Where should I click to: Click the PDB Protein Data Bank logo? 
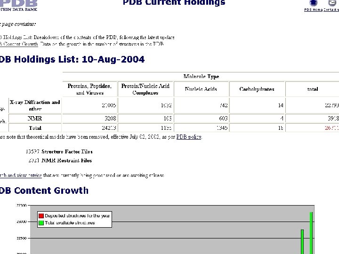(18, 5)
